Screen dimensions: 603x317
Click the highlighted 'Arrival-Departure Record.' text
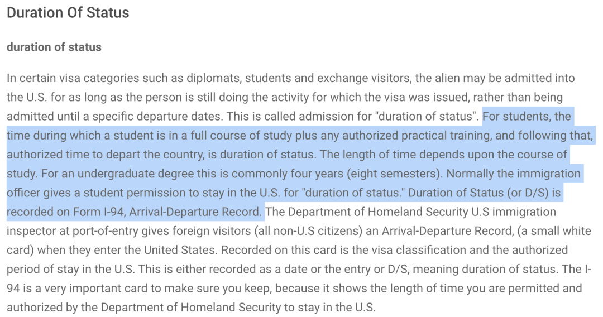point(196,212)
